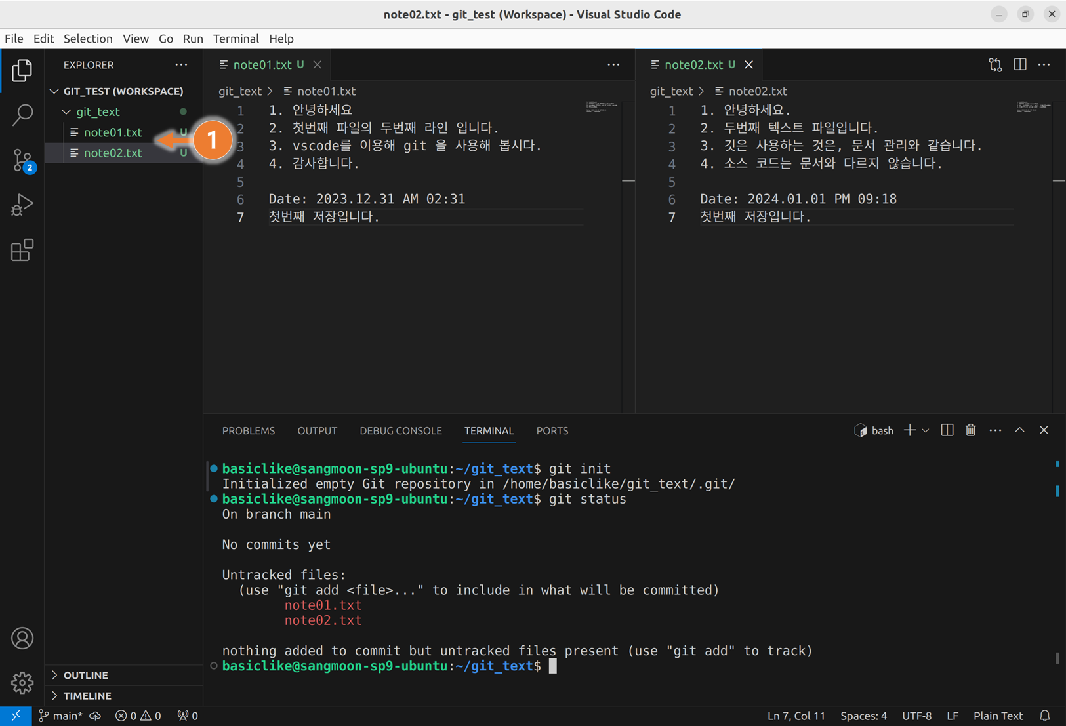Screen dimensions: 1066x726
Task: Click git_text breadcrumb in left editor
Action: pyautogui.click(x=239, y=91)
